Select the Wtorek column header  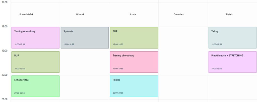(x=80, y=14)
